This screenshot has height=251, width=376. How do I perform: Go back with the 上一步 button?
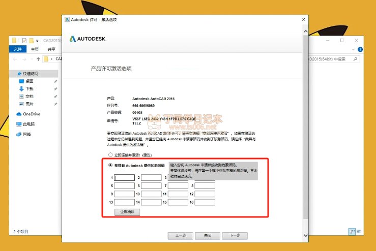tap(180, 236)
